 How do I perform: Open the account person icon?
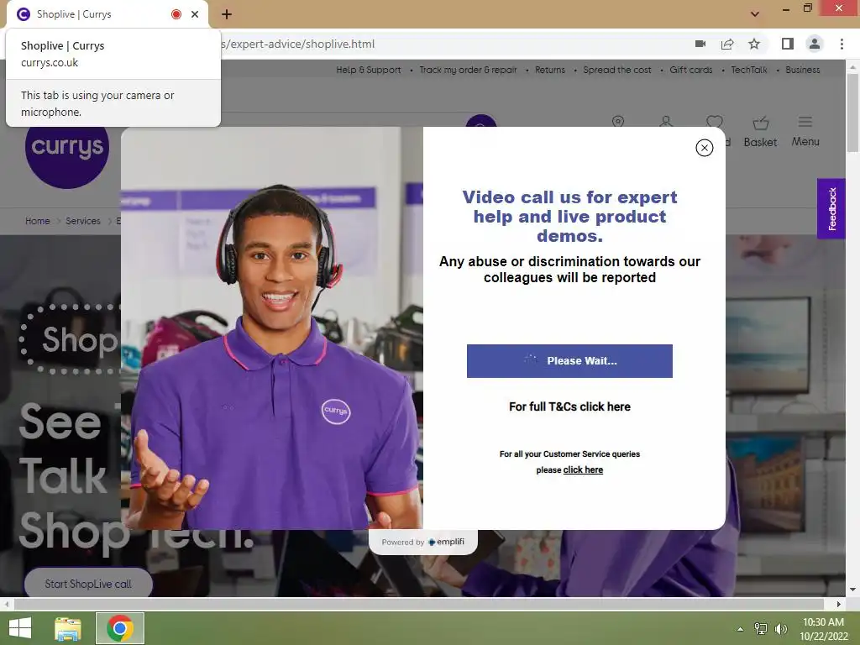pos(666,122)
